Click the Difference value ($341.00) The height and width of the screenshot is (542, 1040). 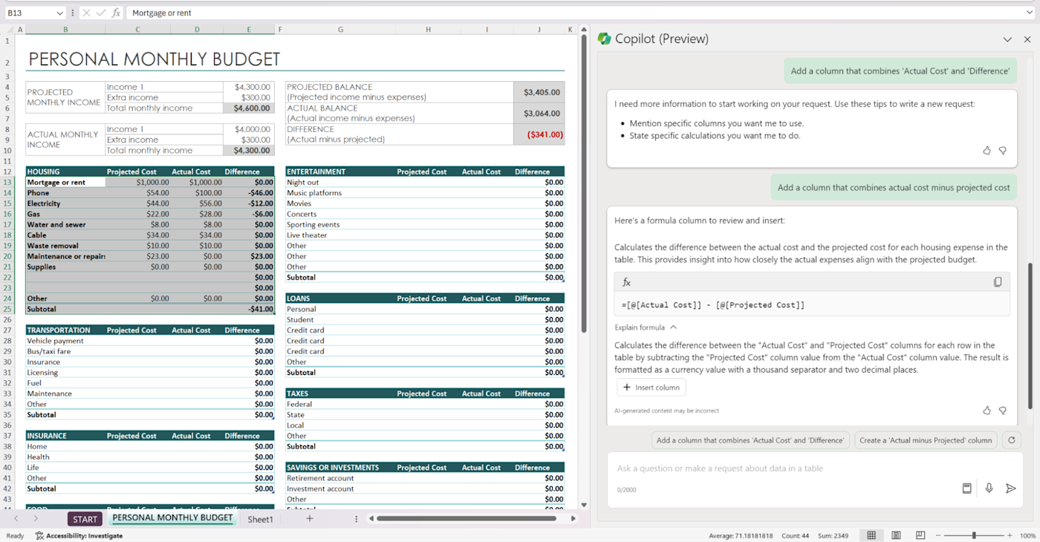tap(539, 134)
